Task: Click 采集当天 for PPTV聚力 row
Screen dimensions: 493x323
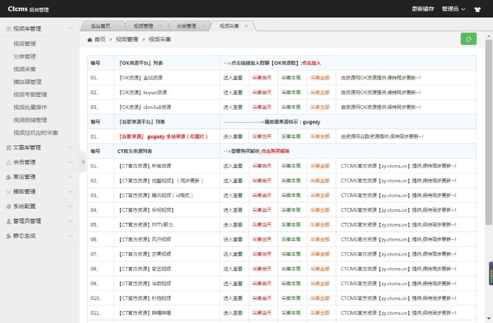Action: click(262, 224)
